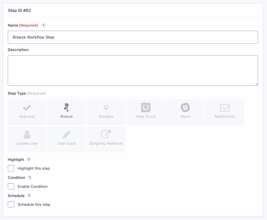Open the Highlight help tooltip
267x220 pixels.
(29, 159)
